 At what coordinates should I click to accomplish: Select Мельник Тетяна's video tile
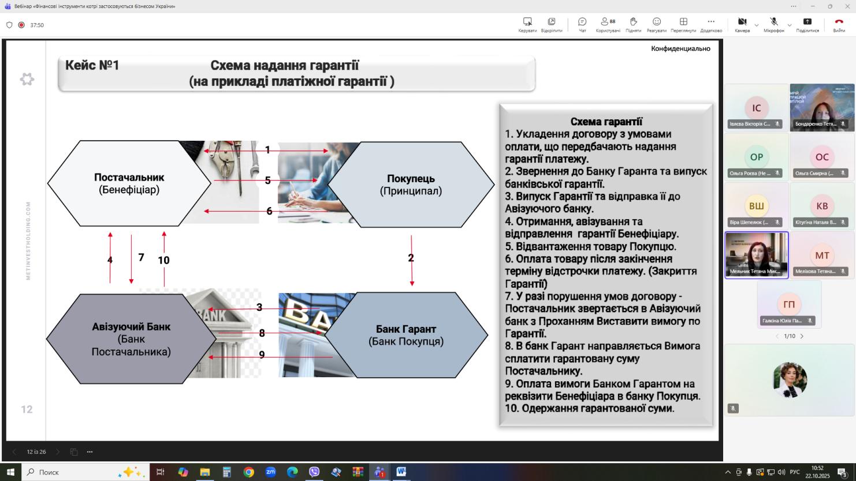pos(756,255)
